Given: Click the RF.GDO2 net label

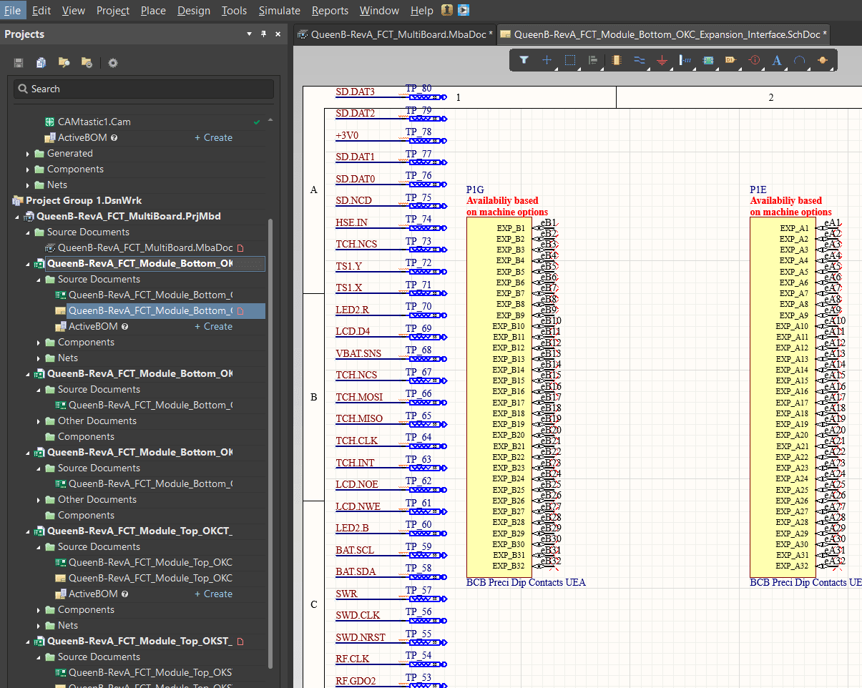Looking at the screenshot, I should [x=356, y=681].
